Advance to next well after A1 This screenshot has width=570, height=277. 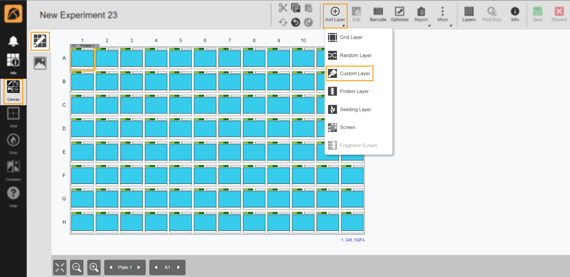coord(178,267)
